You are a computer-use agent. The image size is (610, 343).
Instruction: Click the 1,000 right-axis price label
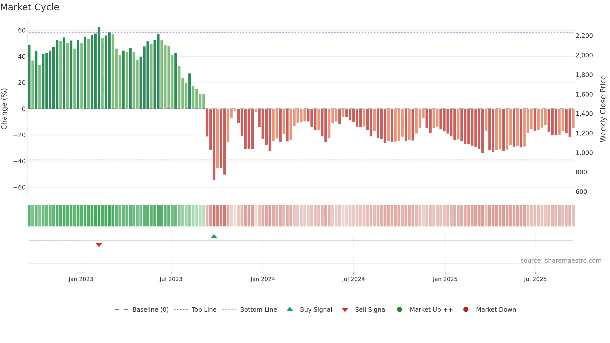click(x=584, y=153)
